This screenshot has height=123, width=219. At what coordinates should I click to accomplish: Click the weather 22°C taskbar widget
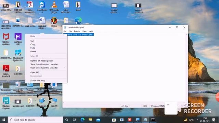tap(189, 120)
